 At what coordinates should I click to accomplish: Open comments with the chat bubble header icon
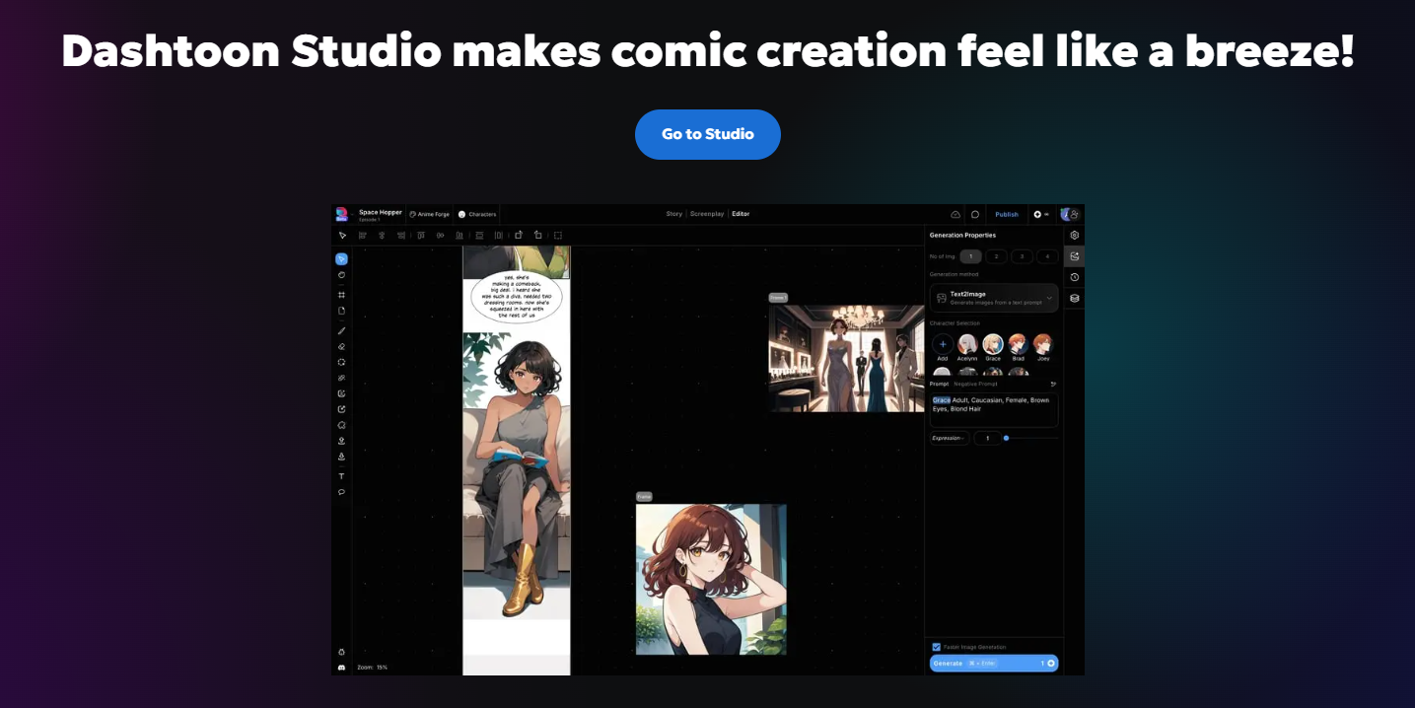[x=975, y=214]
